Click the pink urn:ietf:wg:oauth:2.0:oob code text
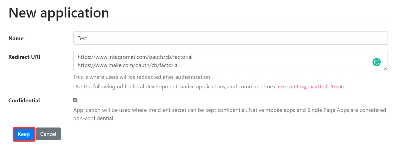Screen dimensions: 393x145 pos(311,87)
